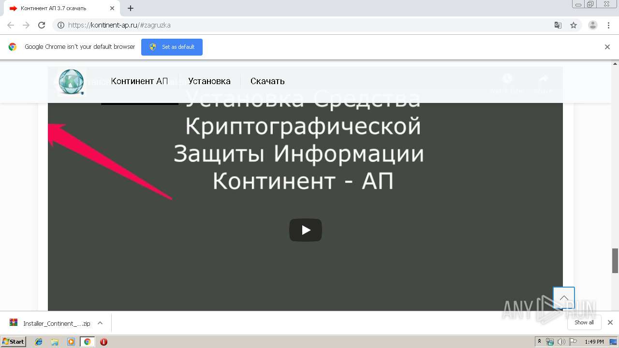
Task: Click the Watch later clock icon
Action: tap(507, 78)
